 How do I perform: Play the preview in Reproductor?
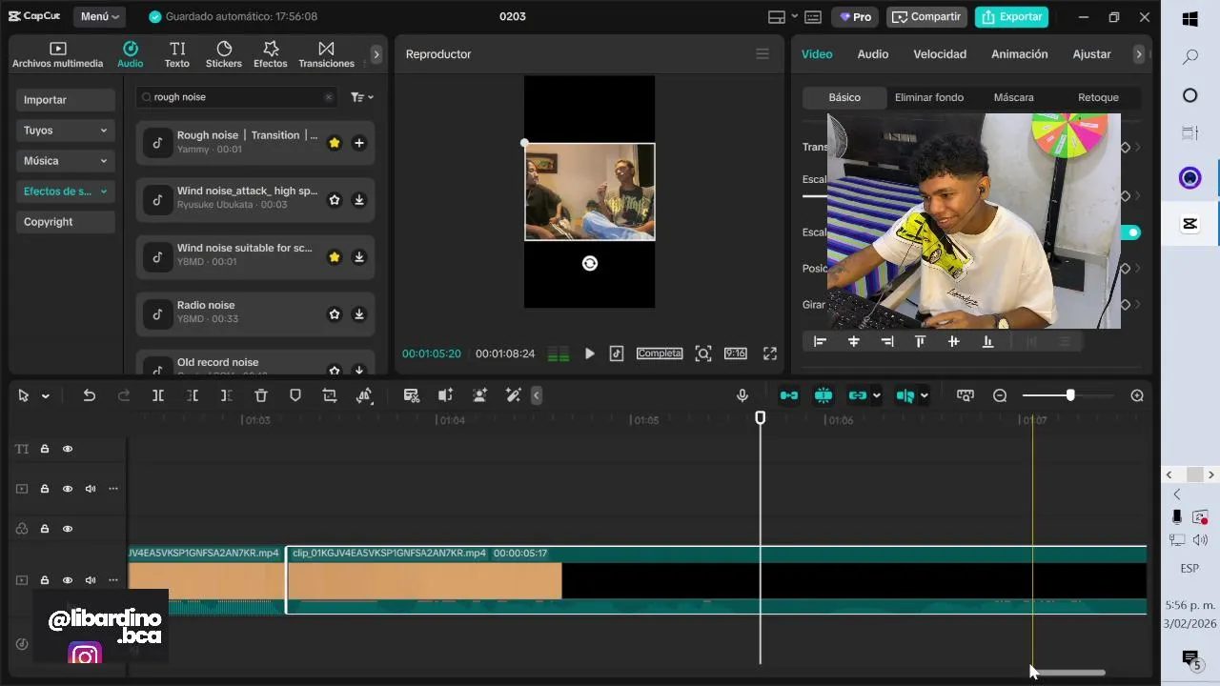coord(590,353)
